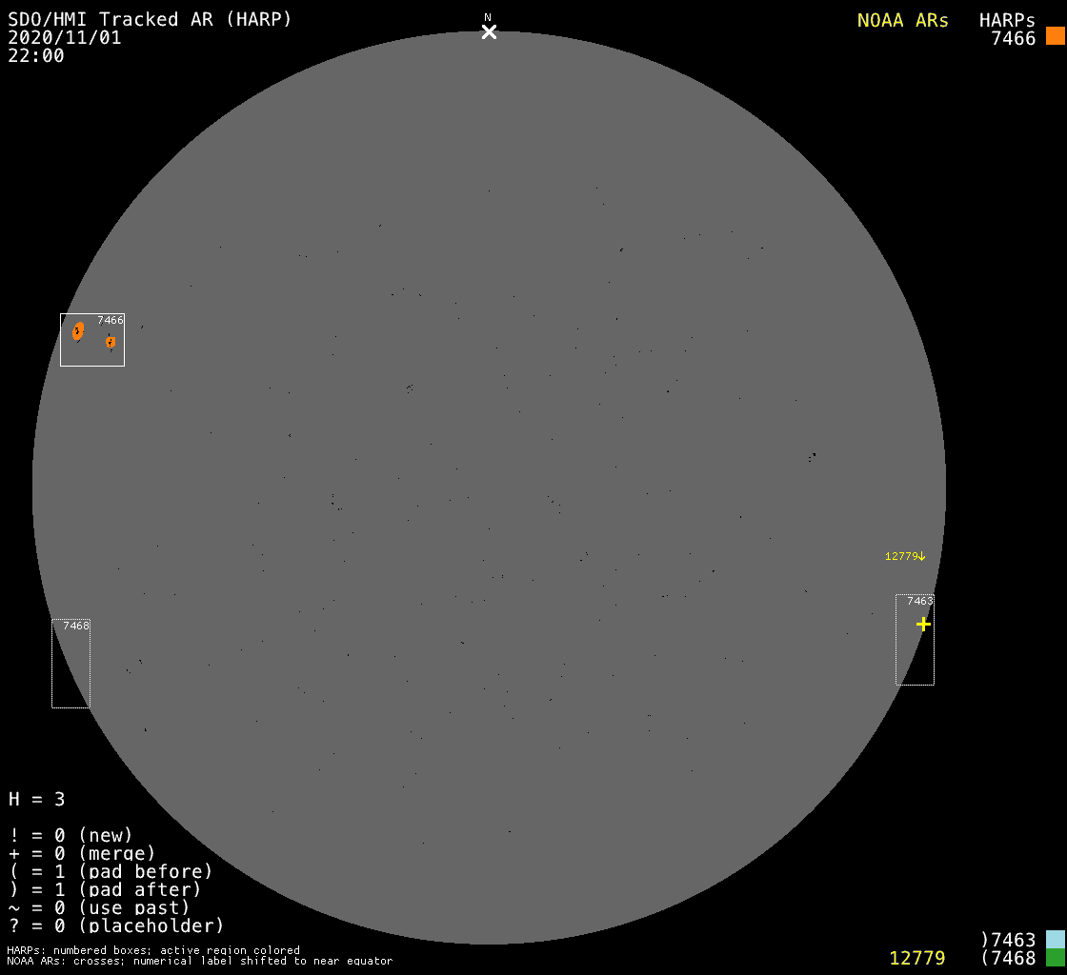1067x975 pixels.
Task: Select the orange 7466 legend swatch
Action: 1054,36
